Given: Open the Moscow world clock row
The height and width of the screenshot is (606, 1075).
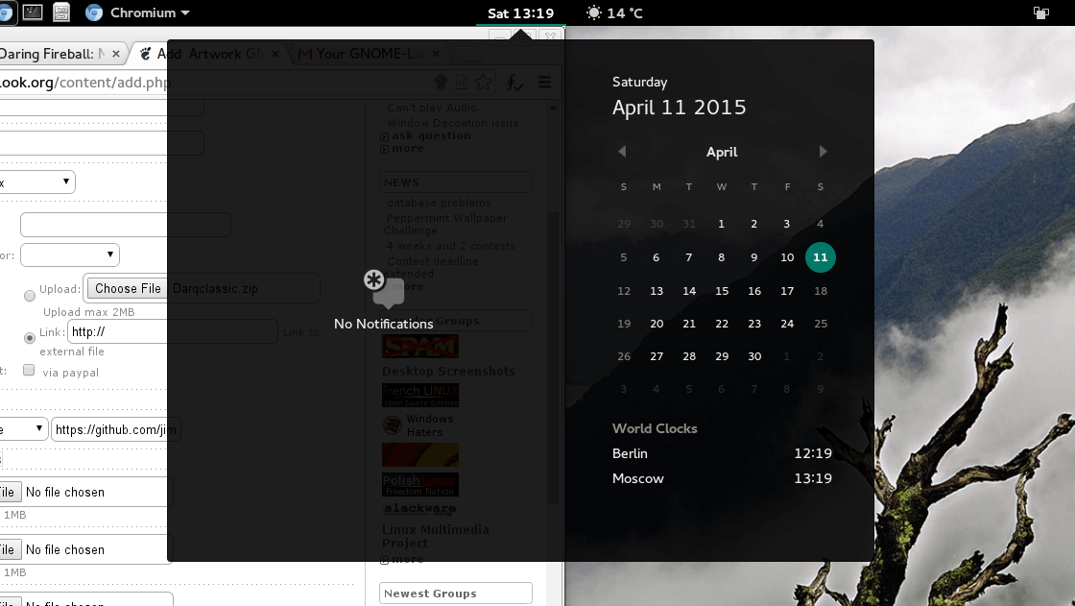Looking at the screenshot, I should coord(722,478).
